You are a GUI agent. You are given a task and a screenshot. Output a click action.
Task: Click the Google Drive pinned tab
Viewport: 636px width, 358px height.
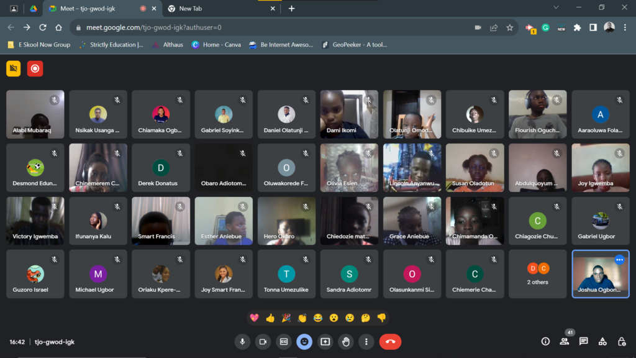point(34,9)
